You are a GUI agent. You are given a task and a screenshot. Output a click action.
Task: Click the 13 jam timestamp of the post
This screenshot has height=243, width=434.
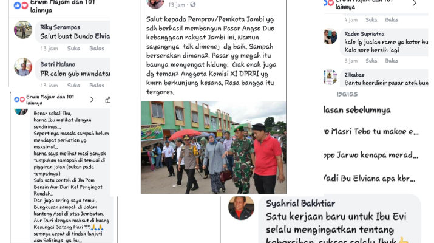(x=177, y=5)
